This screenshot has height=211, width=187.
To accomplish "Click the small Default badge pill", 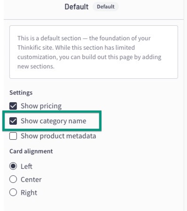I will 106,7.
